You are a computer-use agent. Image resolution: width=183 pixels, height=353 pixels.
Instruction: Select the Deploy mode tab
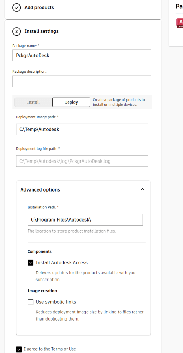[71, 102]
